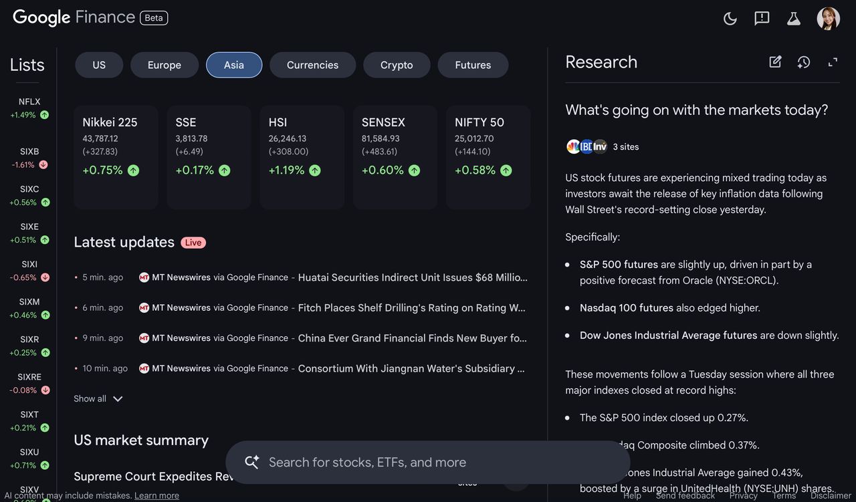
Task: Open the experiments flask icon
Action: (794, 19)
